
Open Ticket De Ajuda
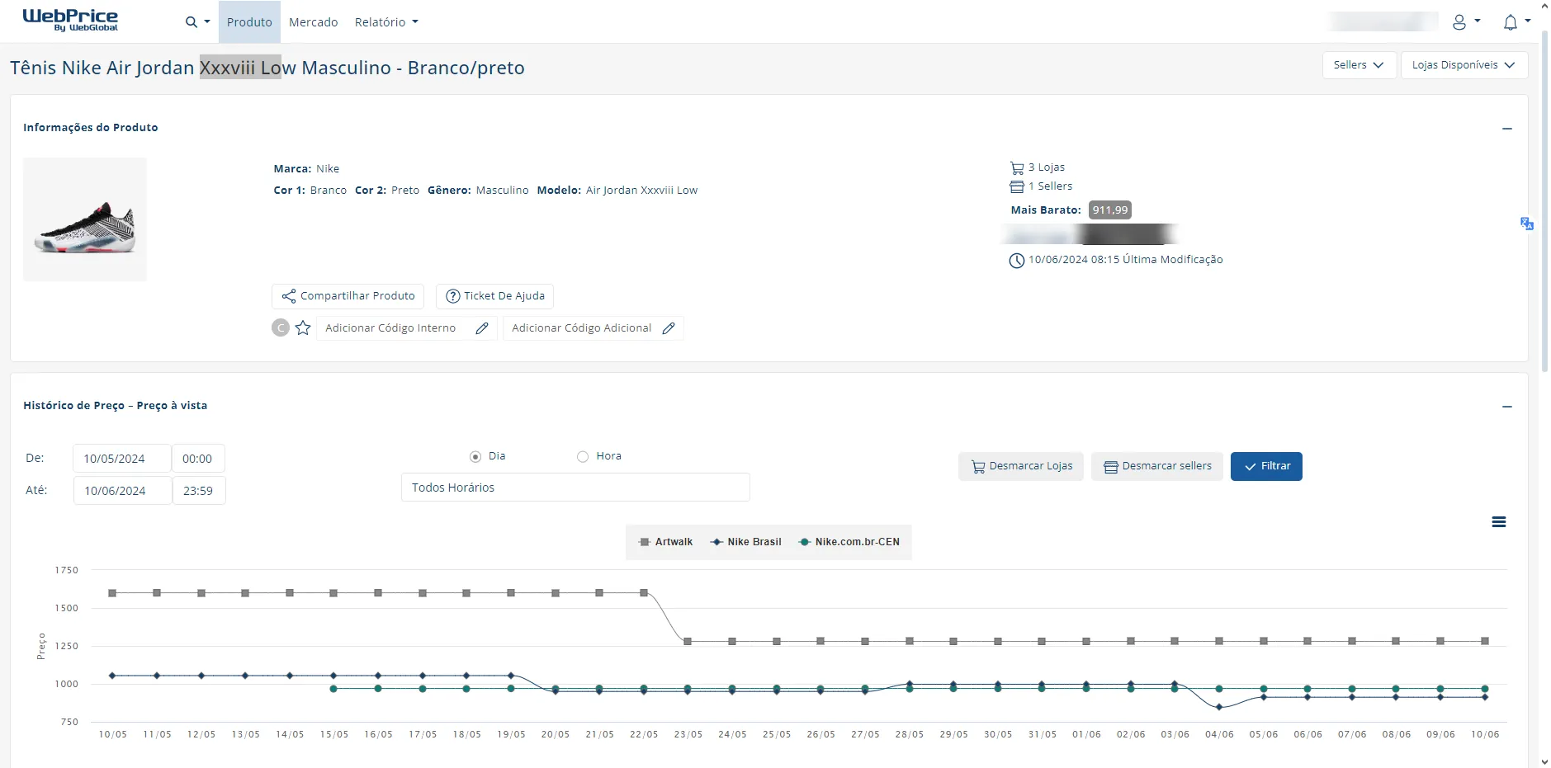click(x=495, y=296)
